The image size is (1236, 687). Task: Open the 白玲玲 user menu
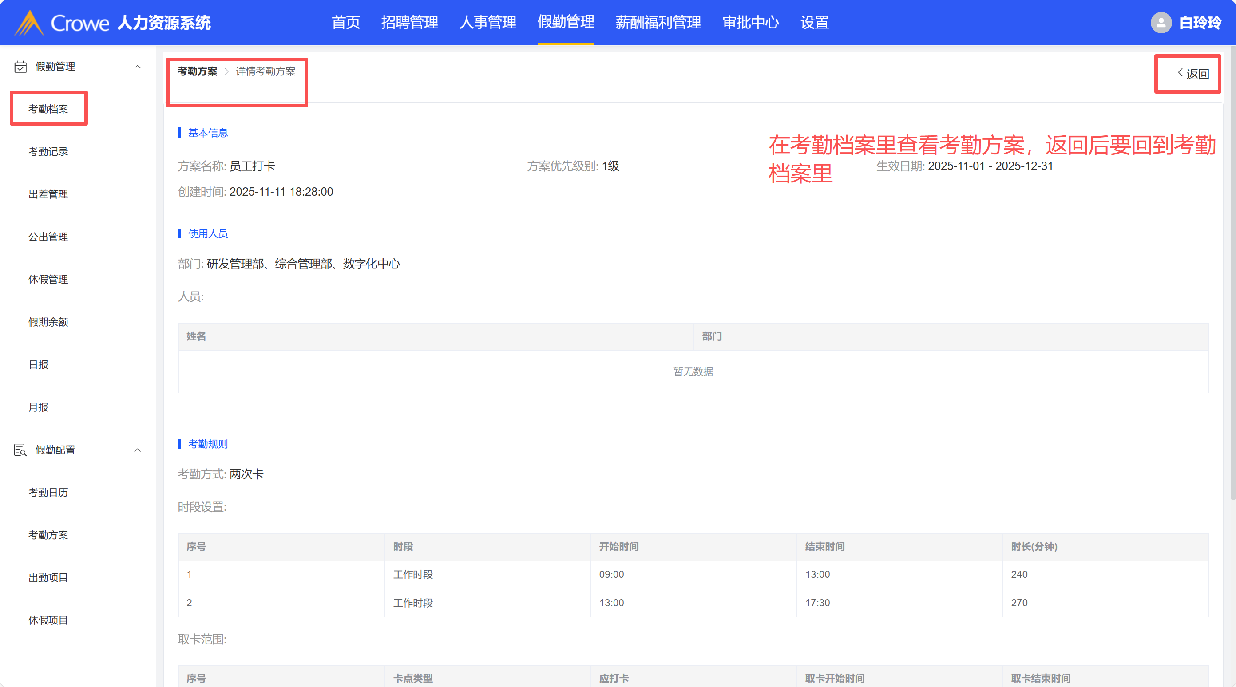click(x=1200, y=23)
